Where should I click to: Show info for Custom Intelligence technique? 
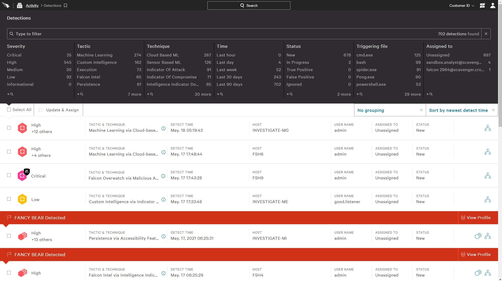pyautogui.click(x=163, y=200)
